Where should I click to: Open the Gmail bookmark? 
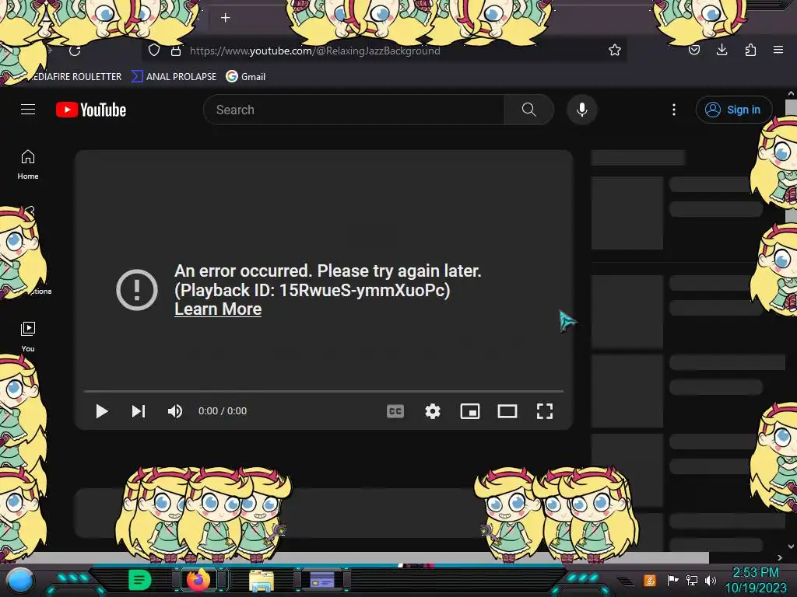245,77
